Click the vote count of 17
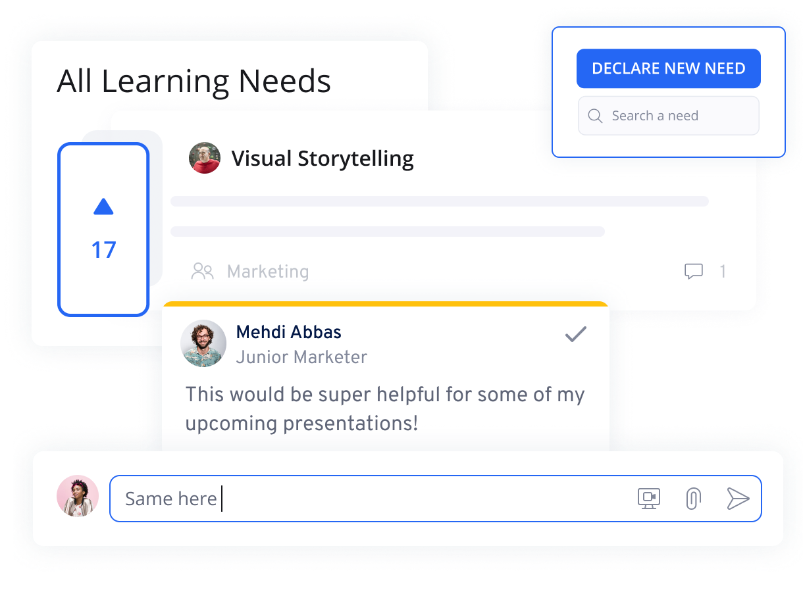 [103, 250]
